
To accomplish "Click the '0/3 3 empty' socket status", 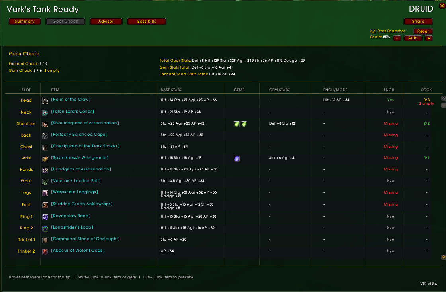I will 426,102.
